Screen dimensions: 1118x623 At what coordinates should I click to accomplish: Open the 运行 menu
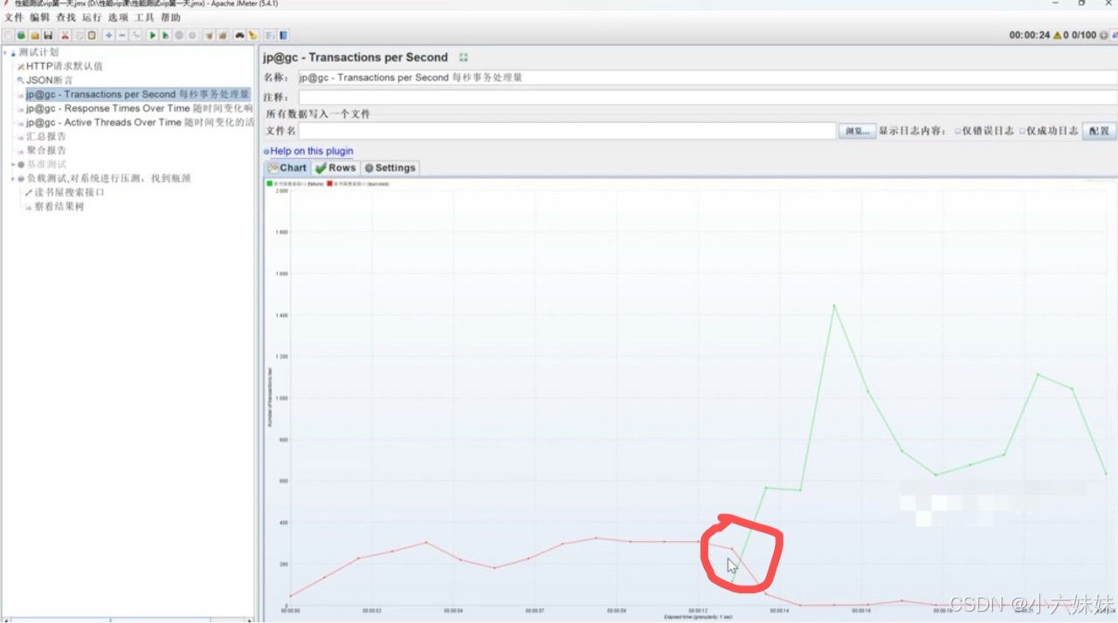(92, 17)
